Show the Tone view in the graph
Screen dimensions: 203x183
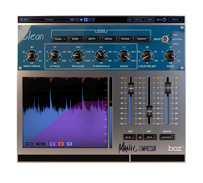click(x=41, y=144)
